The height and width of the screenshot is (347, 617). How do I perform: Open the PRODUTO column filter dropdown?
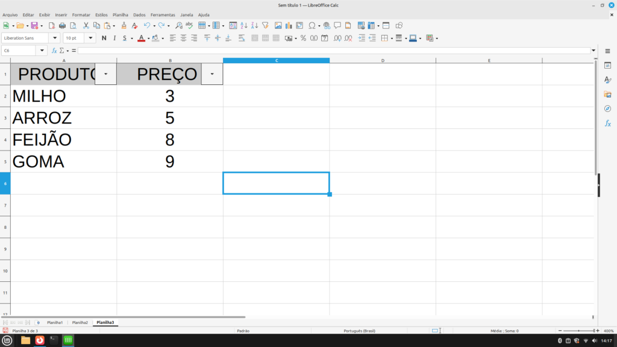pyautogui.click(x=106, y=73)
